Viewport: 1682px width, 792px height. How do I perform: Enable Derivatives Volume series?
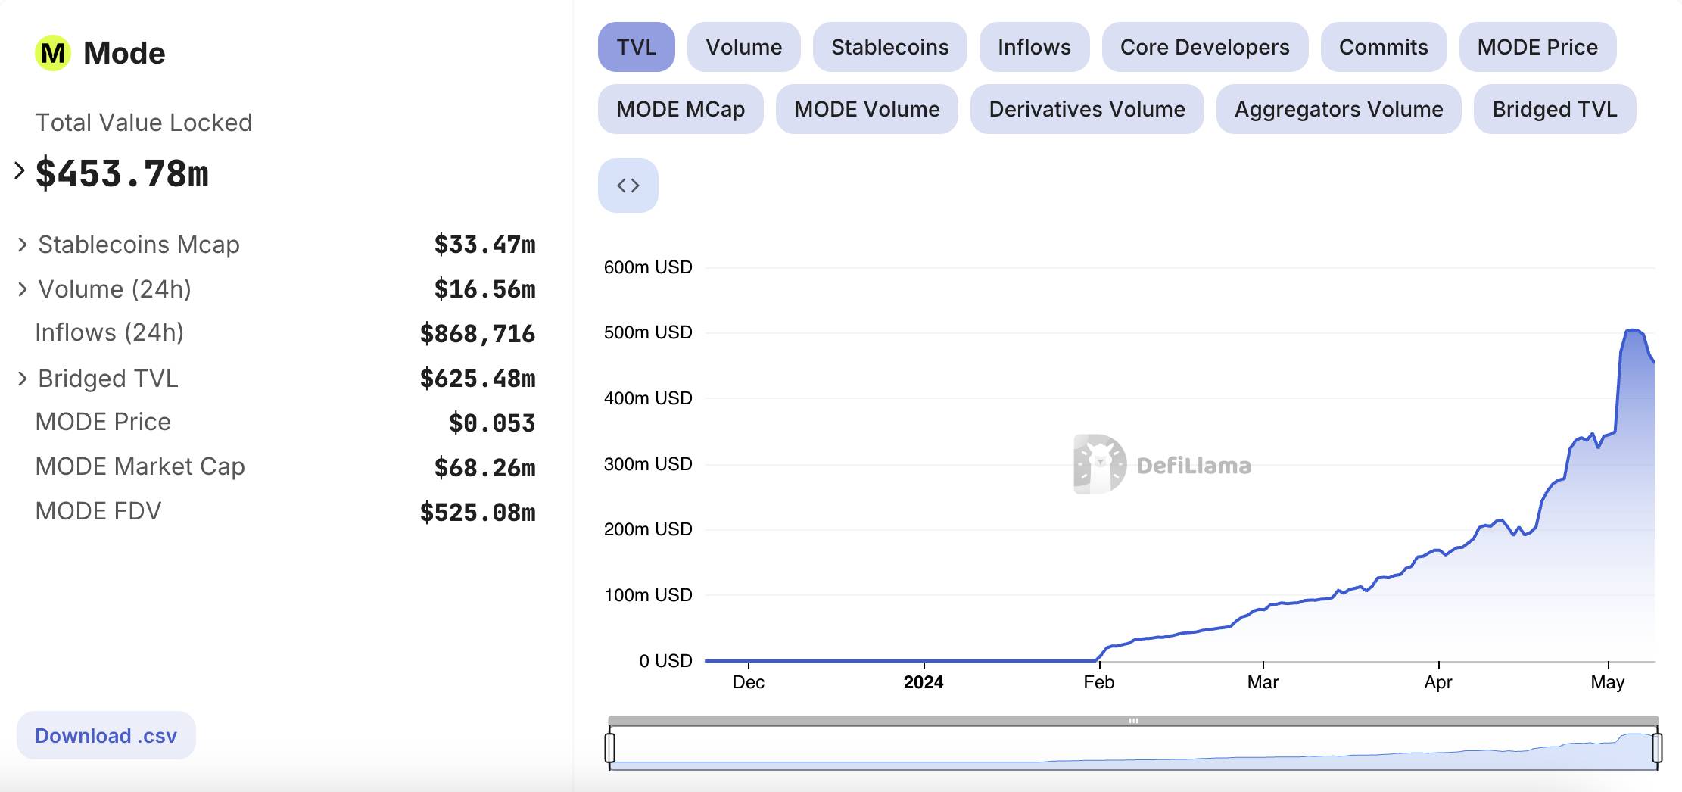(1087, 109)
